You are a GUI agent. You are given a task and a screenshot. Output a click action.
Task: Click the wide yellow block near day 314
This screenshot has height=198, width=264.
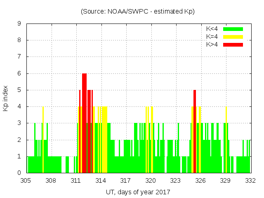coord(105,139)
